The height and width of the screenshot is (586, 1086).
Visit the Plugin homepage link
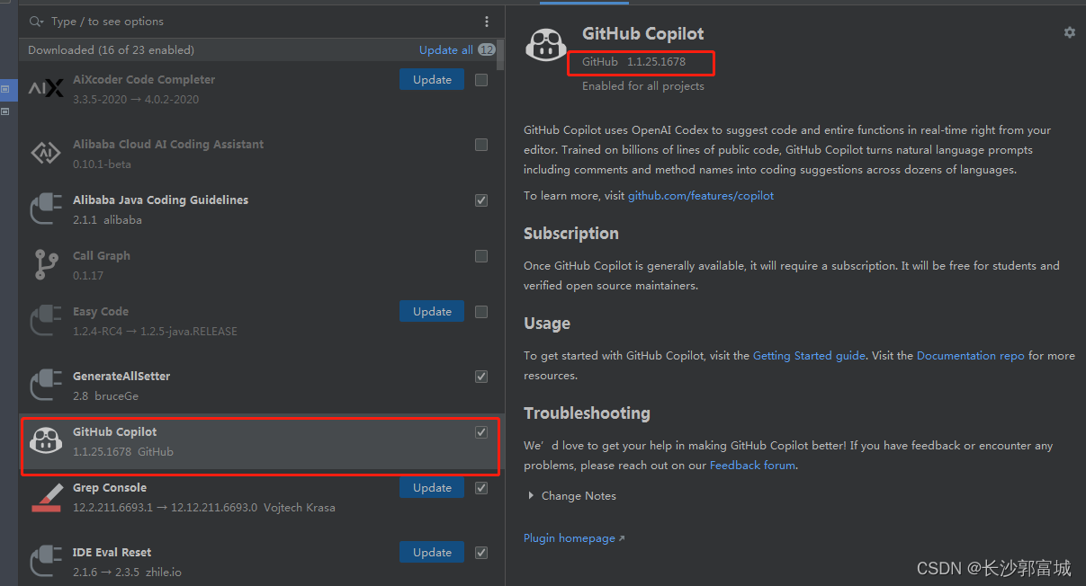pyautogui.click(x=569, y=537)
